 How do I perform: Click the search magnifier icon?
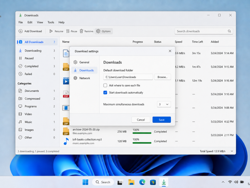pyautogui.click(x=229, y=31)
